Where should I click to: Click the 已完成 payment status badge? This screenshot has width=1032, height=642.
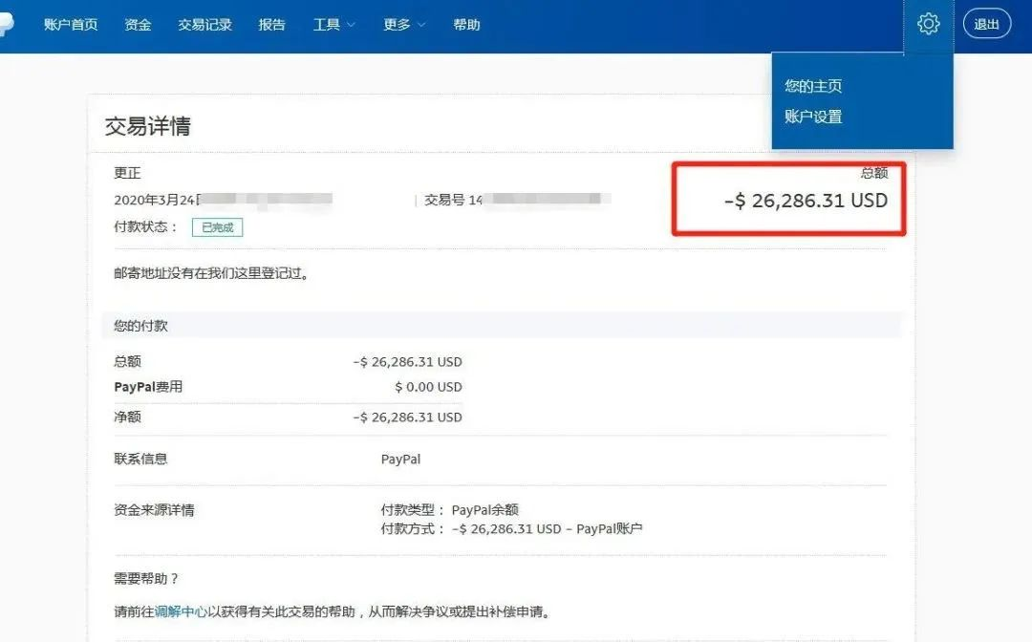tap(217, 227)
